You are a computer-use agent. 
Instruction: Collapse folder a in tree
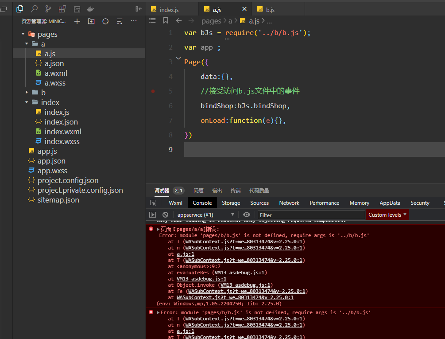[x=27, y=44]
